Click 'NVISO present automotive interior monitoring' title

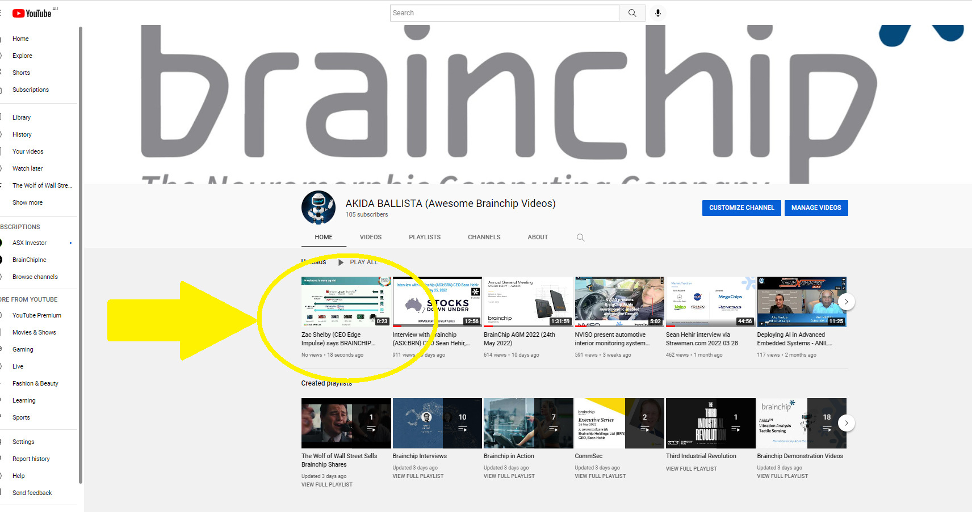pyautogui.click(x=612, y=339)
